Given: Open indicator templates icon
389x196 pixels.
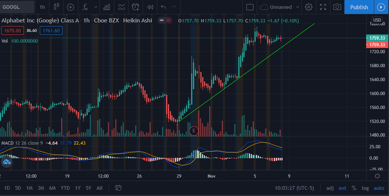Looking at the screenshot, I should point(121,7).
